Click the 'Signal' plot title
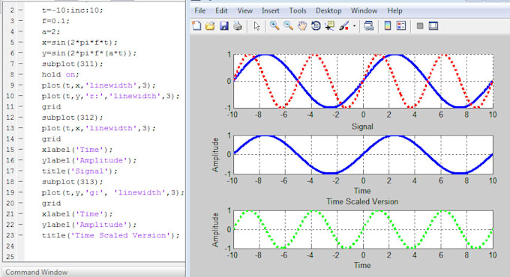510x277 pixels. tap(362, 127)
